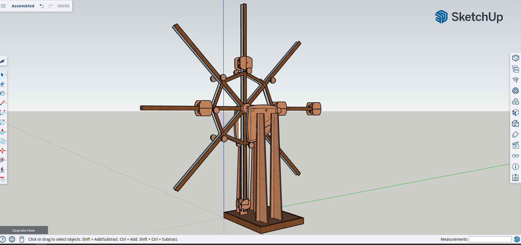Open the Materials panel
This screenshot has width=521, height=245.
(515, 112)
